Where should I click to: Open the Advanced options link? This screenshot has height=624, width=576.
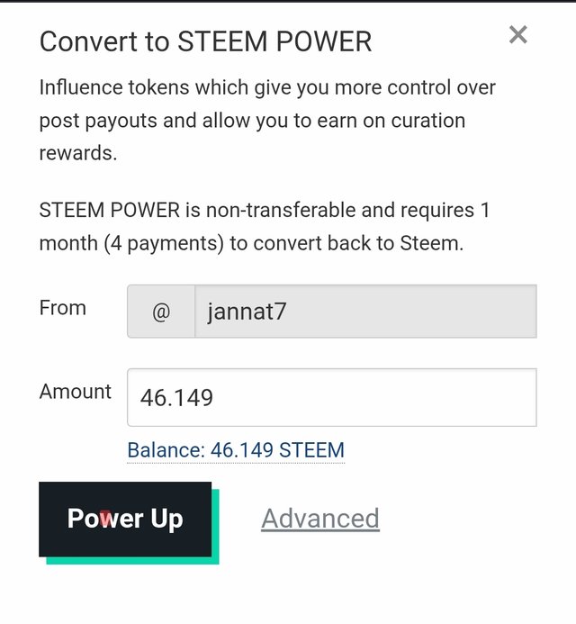(320, 519)
